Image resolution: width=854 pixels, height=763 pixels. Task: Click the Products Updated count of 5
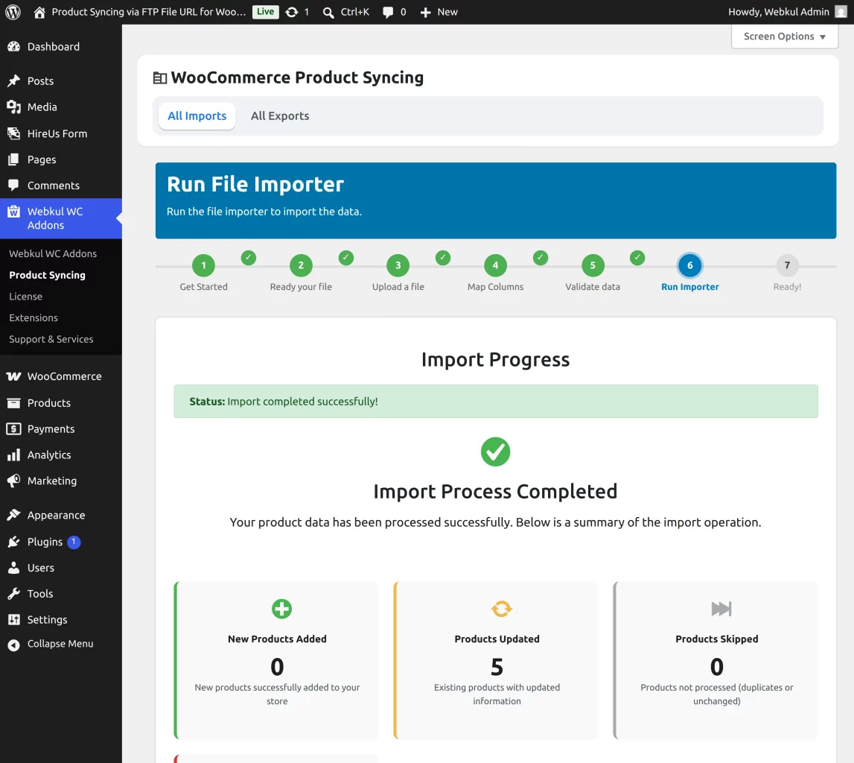[497, 667]
